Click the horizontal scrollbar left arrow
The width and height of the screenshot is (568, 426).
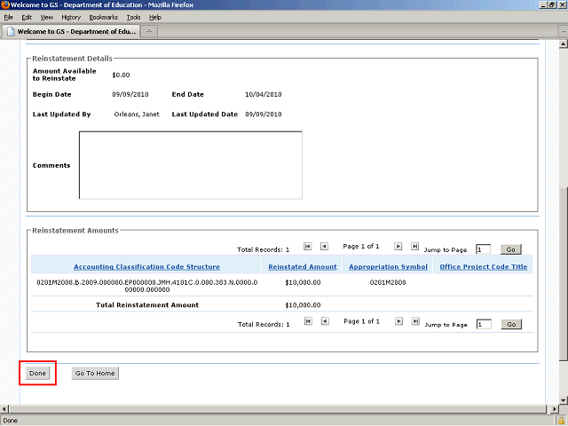point(4,409)
